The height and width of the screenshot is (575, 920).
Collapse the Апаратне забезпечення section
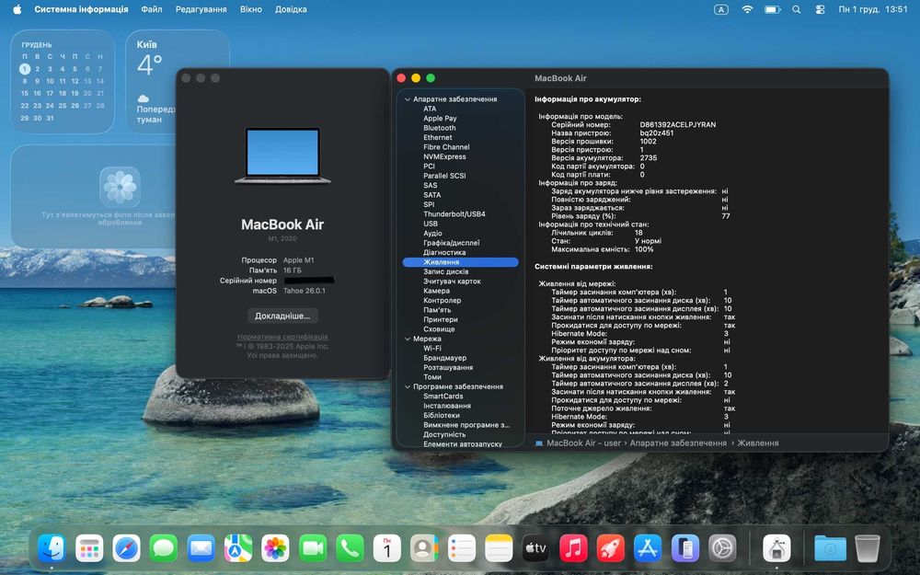pos(407,99)
